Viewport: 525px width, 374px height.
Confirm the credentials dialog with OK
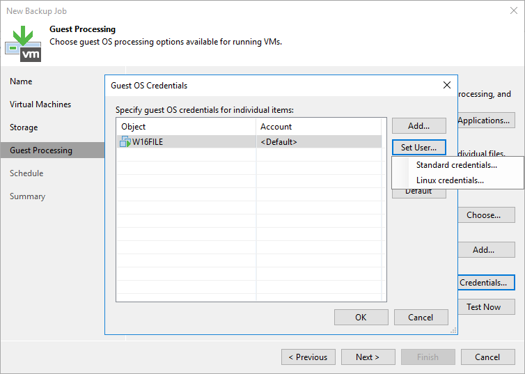[361, 318]
